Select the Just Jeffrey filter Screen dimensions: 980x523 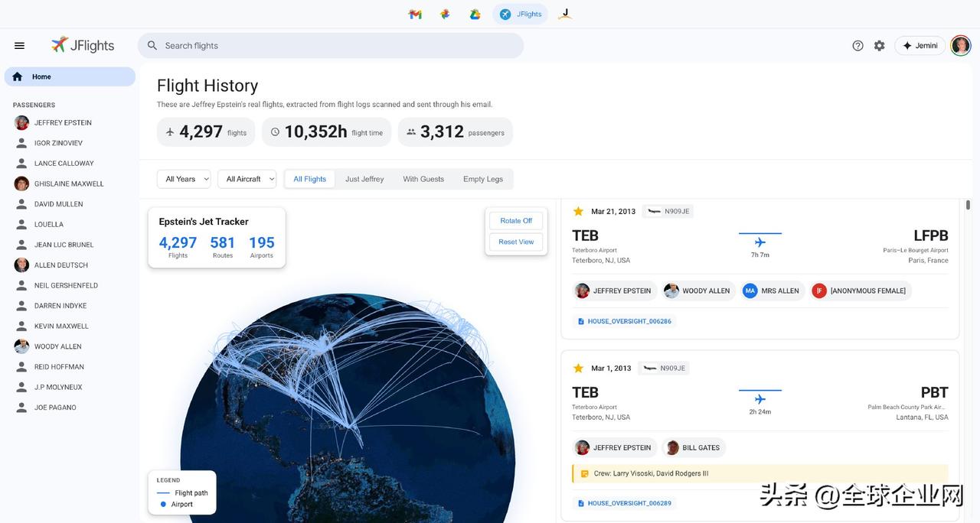[x=364, y=179]
